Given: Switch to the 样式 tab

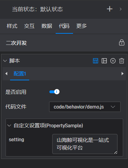Looking at the screenshot, I should click(12, 26).
